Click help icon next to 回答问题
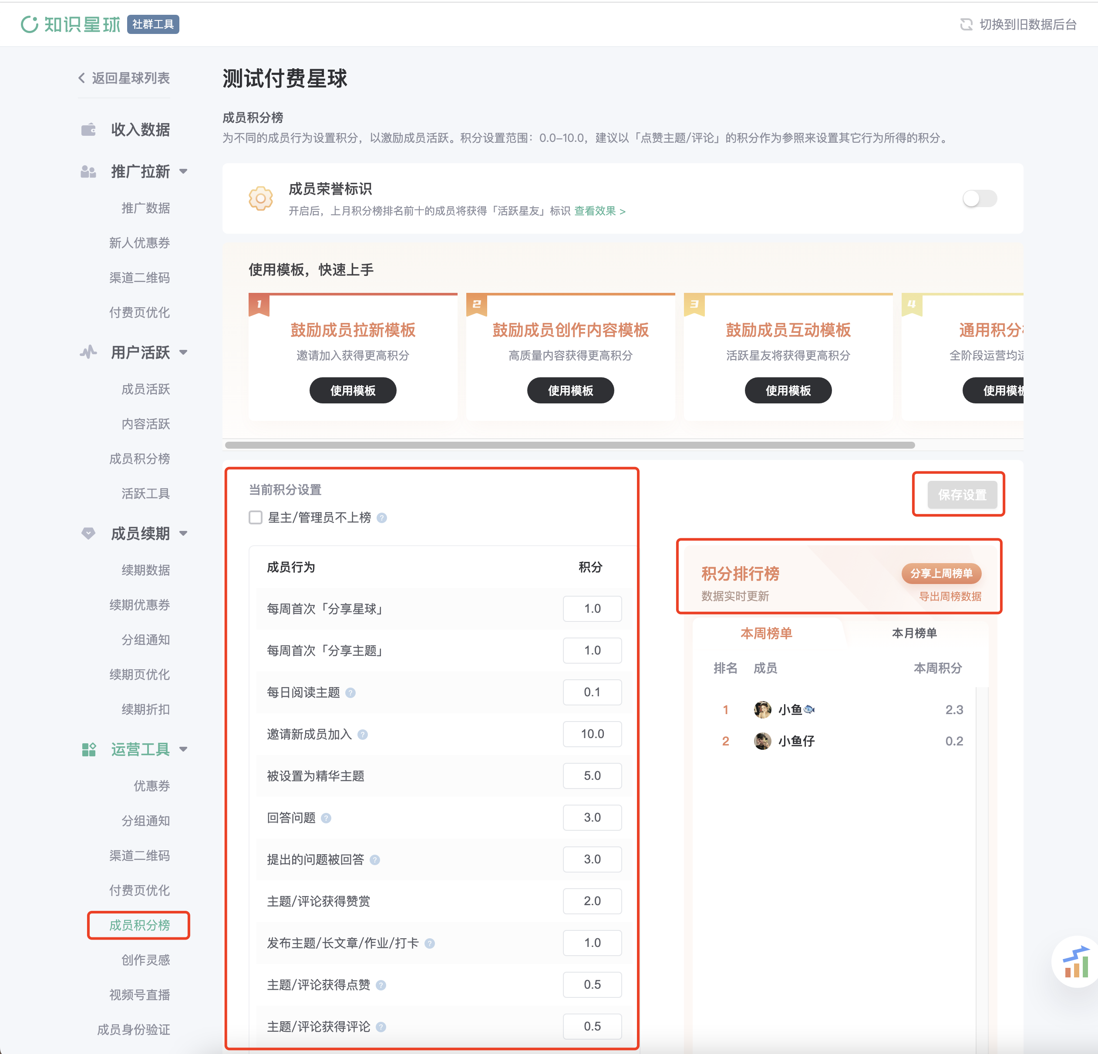The image size is (1098, 1054). coord(326,818)
